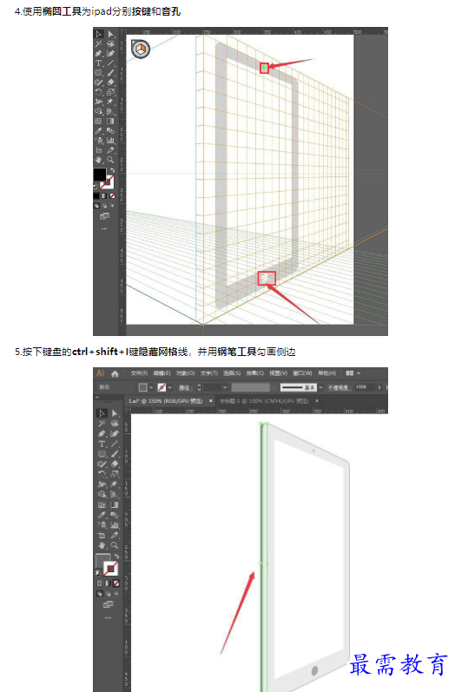Select the Zoom tool in the step 4 toolbar
This screenshot has height=692, width=455.
click(110, 160)
